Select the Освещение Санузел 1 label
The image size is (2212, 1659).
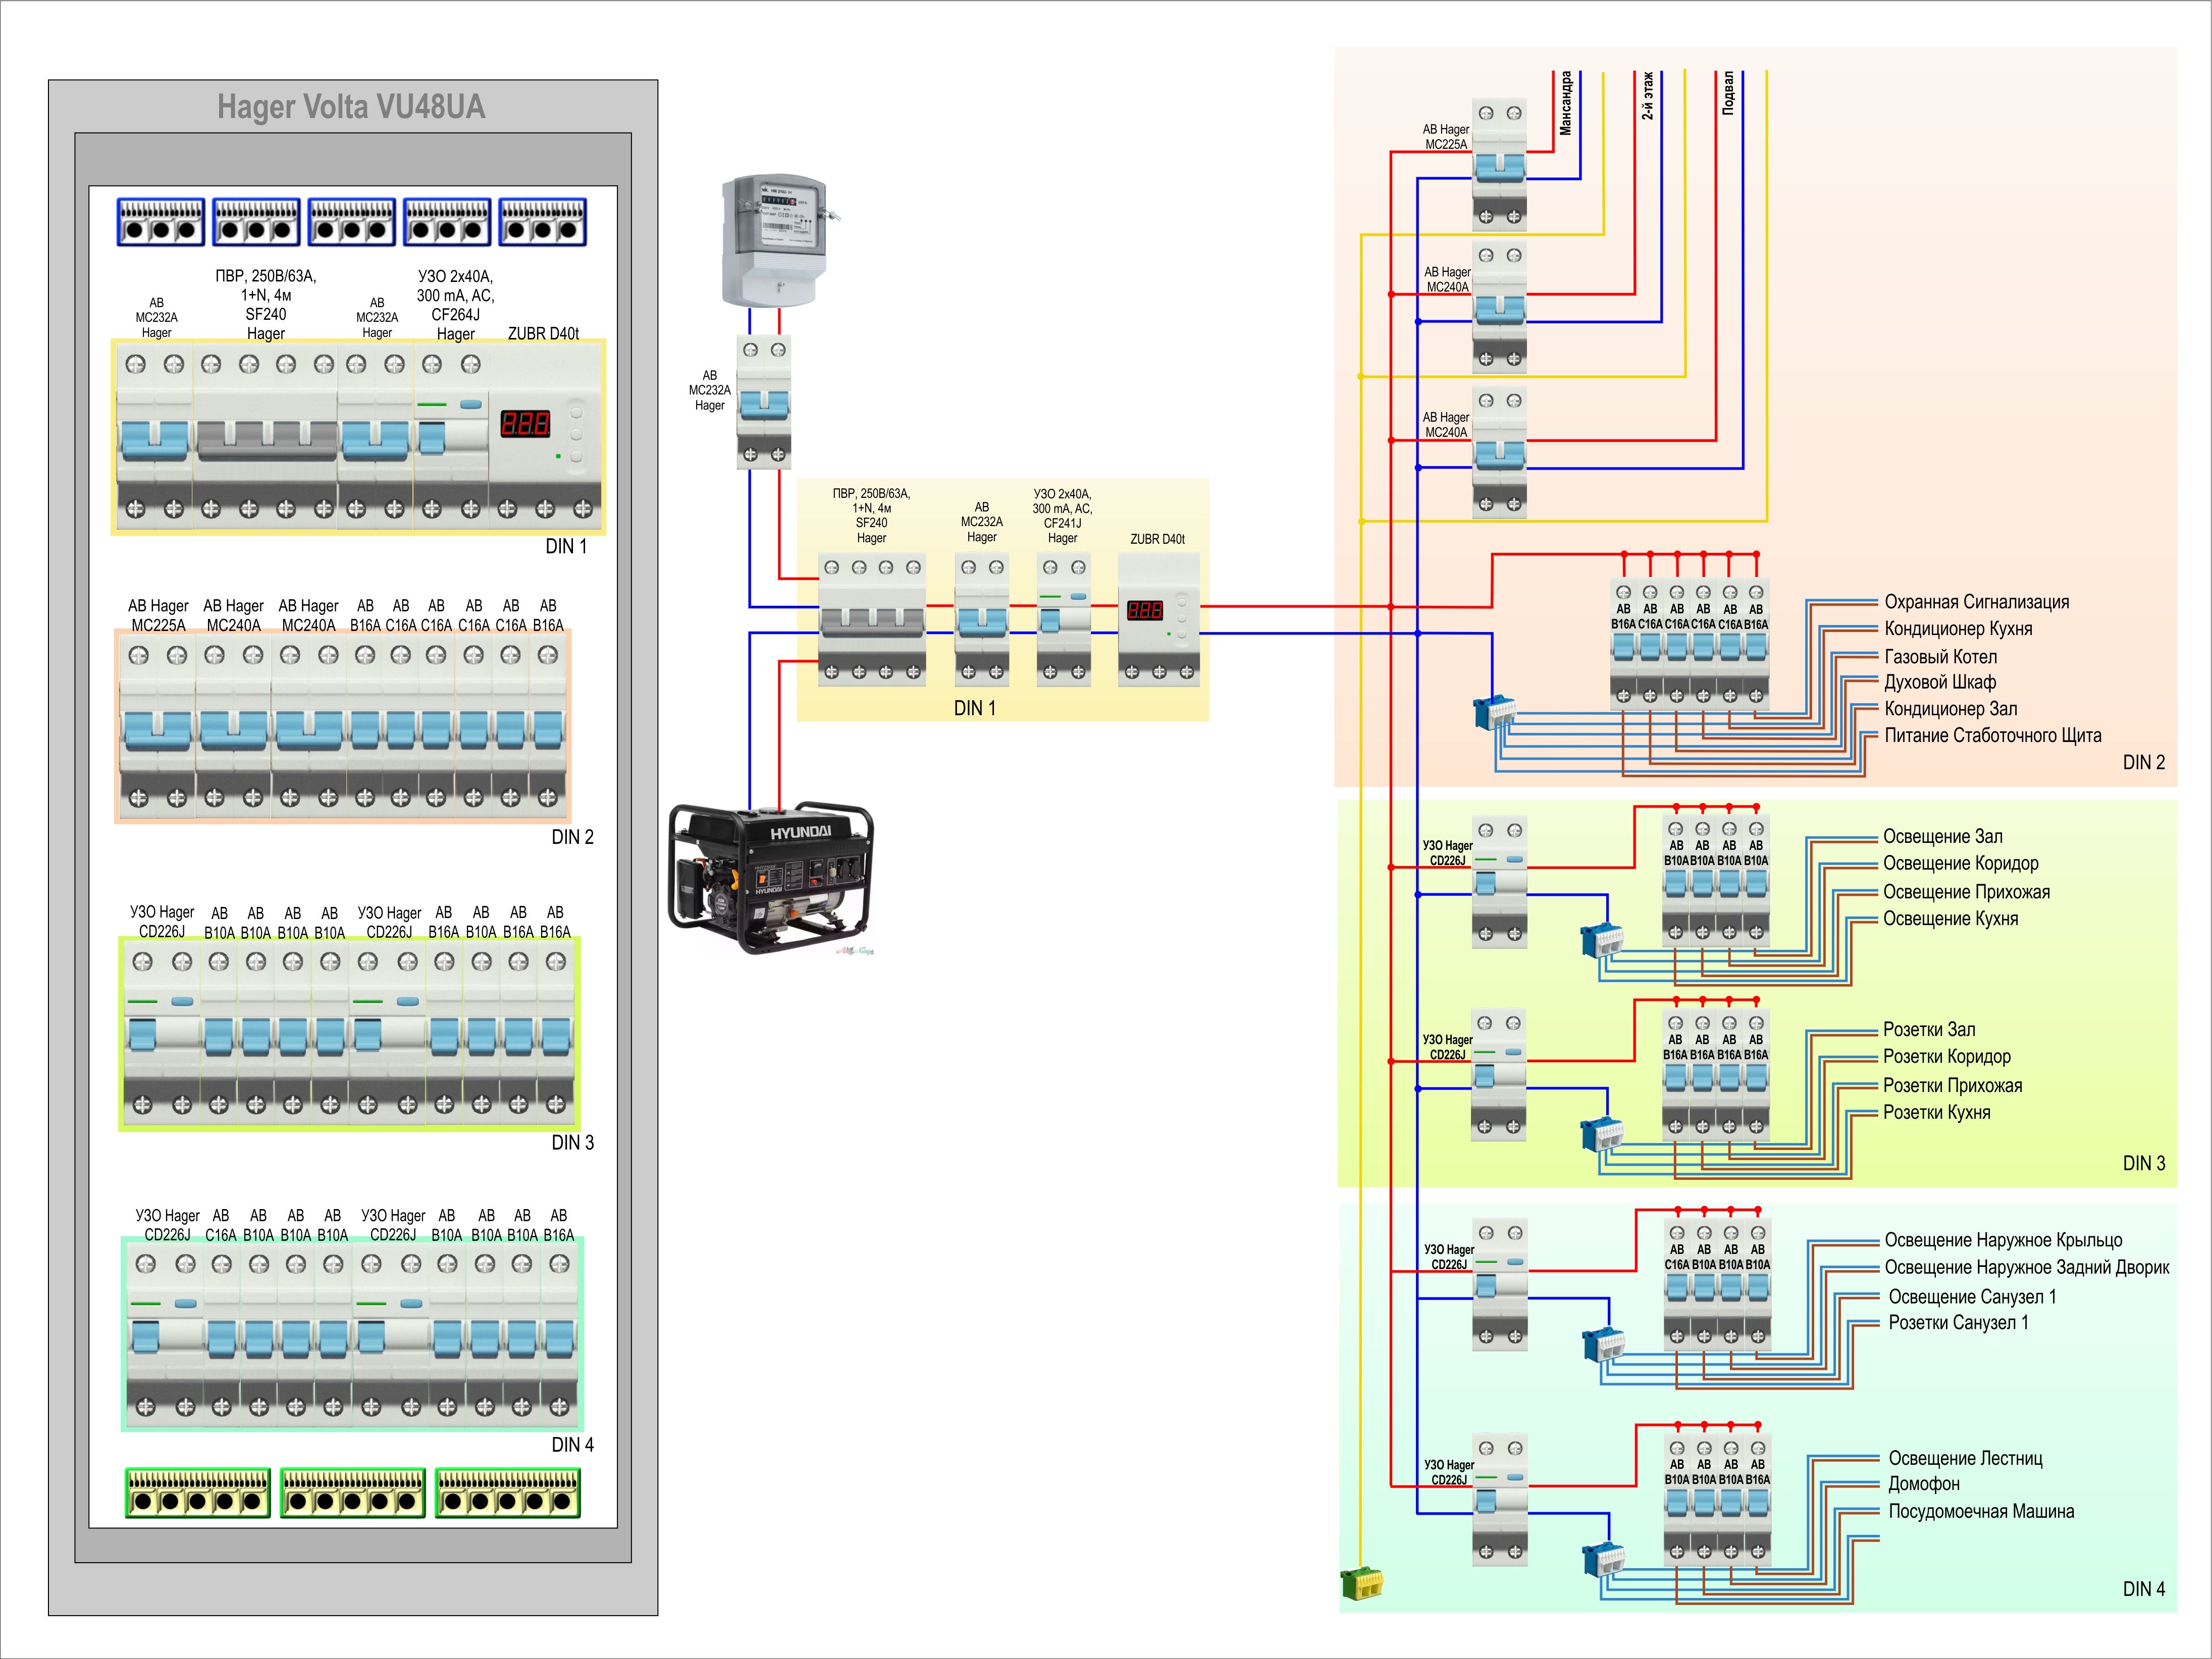click(x=1973, y=1296)
